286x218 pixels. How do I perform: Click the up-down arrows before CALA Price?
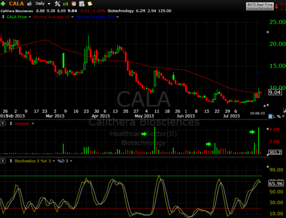[x=3, y=16]
